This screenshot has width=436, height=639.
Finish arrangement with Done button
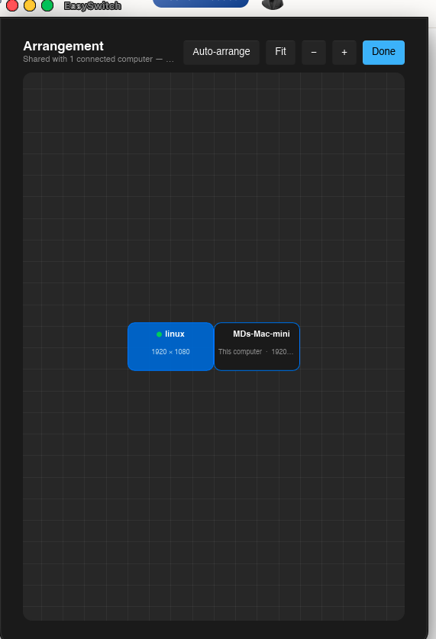(x=383, y=52)
